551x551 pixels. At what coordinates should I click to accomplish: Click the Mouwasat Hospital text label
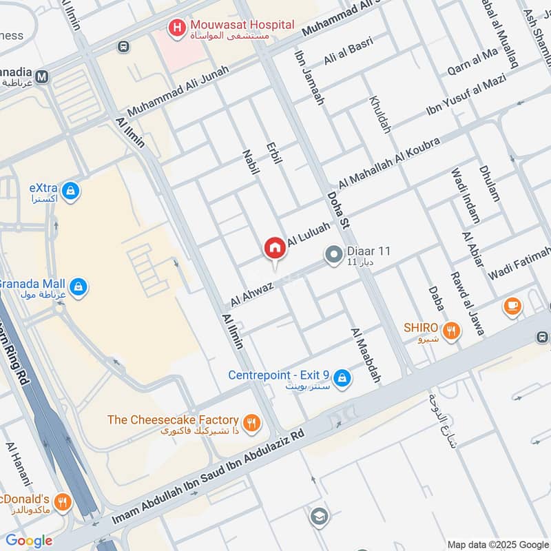click(242, 25)
